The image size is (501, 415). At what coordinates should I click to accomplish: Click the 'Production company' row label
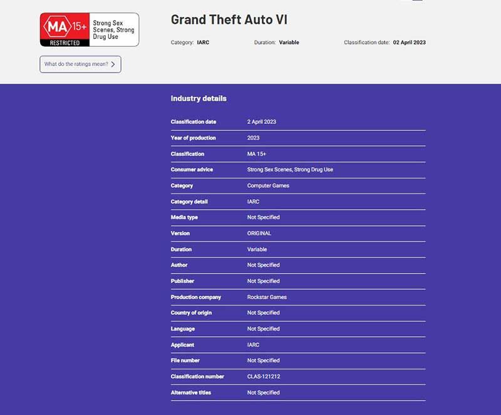pos(196,297)
